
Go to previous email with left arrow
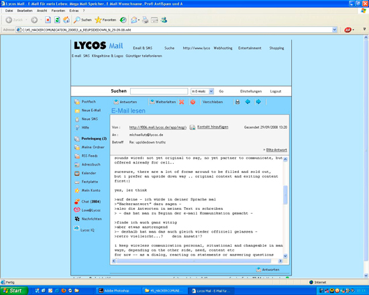[248, 102]
